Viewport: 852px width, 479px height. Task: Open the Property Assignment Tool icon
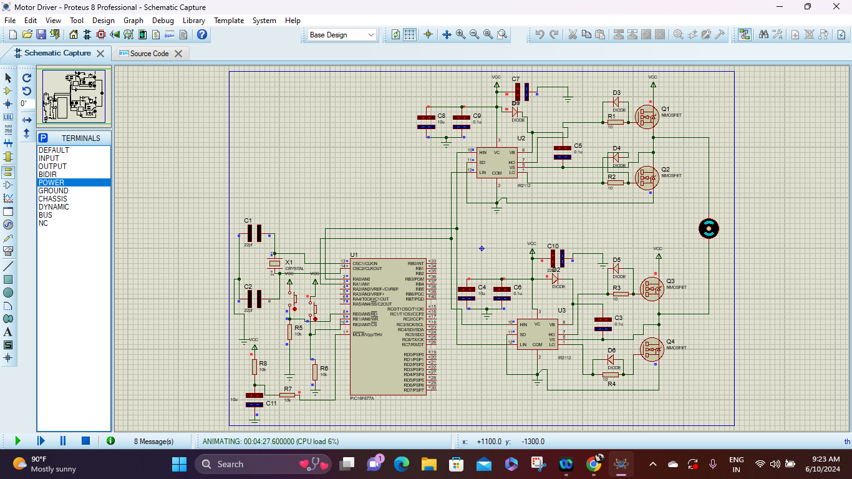point(777,34)
